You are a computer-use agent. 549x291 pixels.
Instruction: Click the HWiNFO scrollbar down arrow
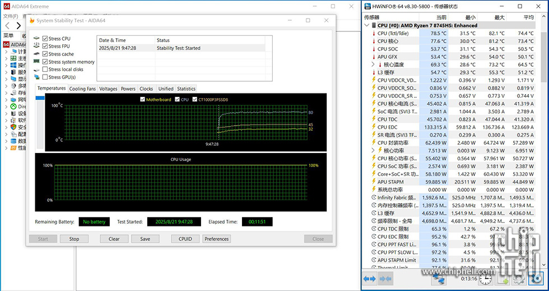pyautogui.click(x=544, y=265)
